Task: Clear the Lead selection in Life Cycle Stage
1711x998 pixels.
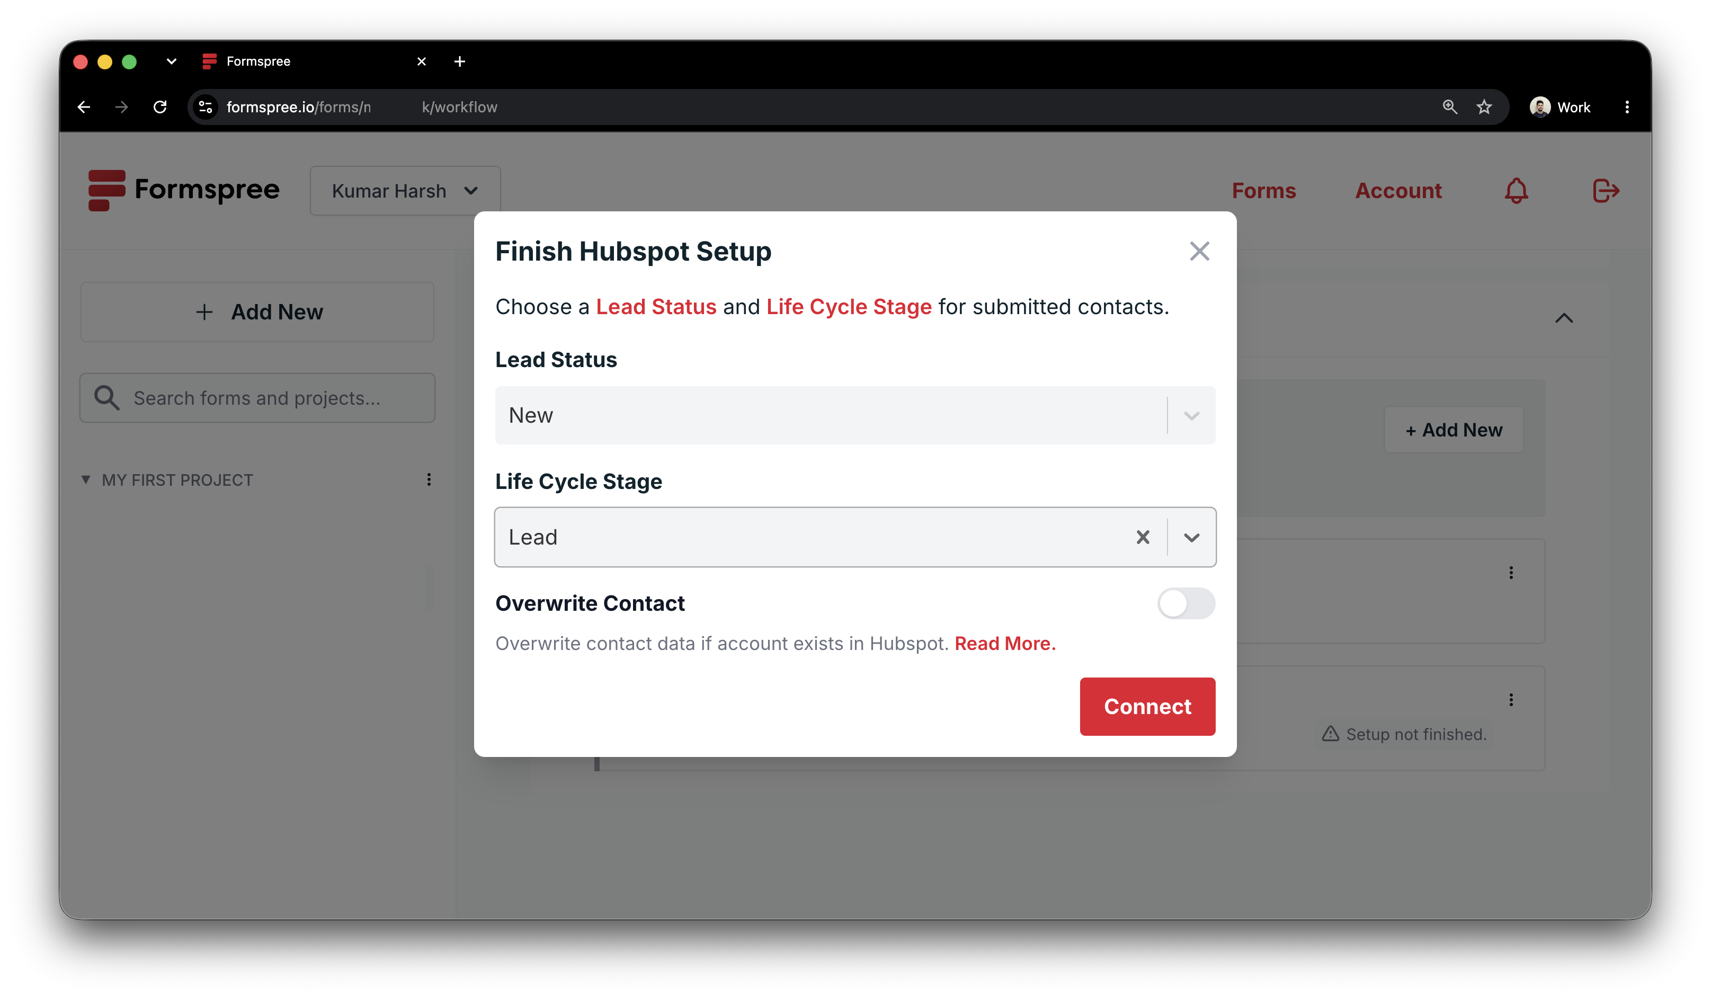Action: [x=1143, y=537]
